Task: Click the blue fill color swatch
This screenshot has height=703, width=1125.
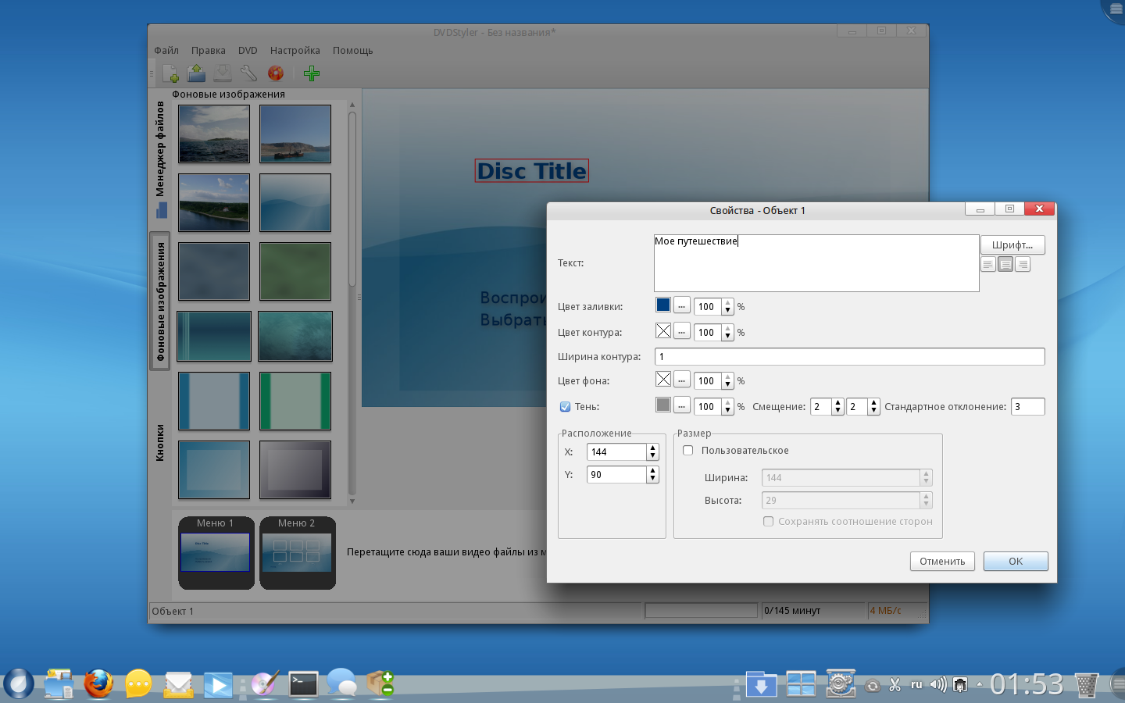Action: point(663,305)
